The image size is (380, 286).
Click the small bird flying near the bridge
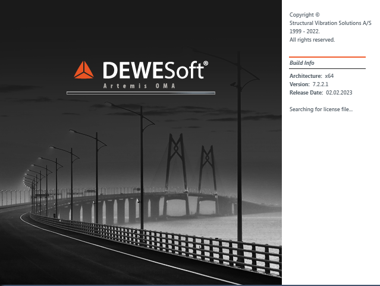(x=139, y=202)
